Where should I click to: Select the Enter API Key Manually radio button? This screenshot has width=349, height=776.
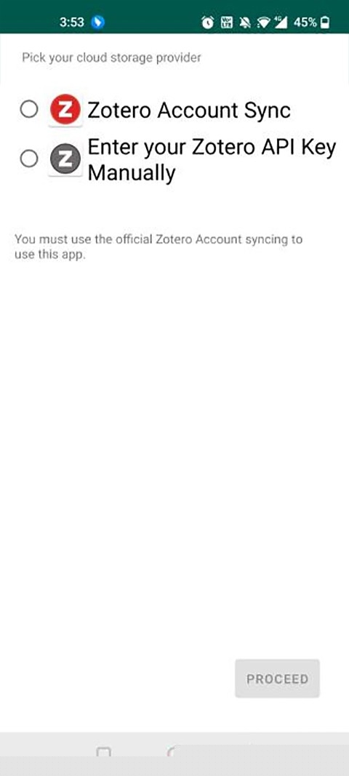(28, 159)
